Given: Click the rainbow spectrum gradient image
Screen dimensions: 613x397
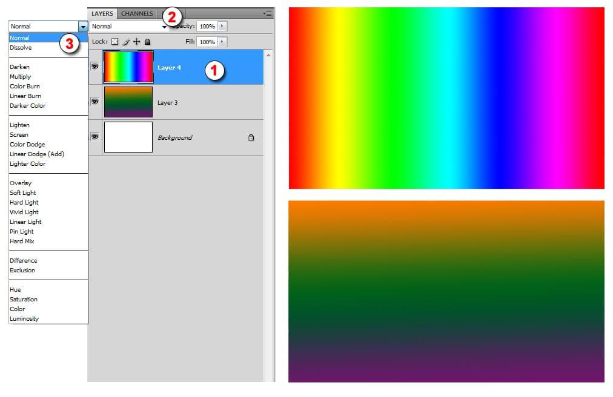Looking at the screenshot, I should click(x=446, y=98).
